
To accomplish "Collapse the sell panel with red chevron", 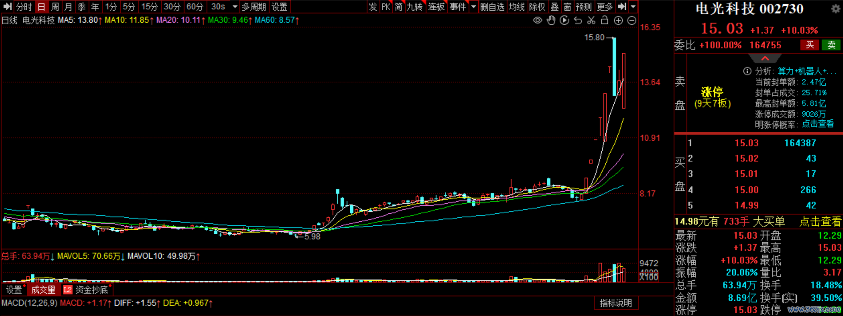I will [765, 59].
